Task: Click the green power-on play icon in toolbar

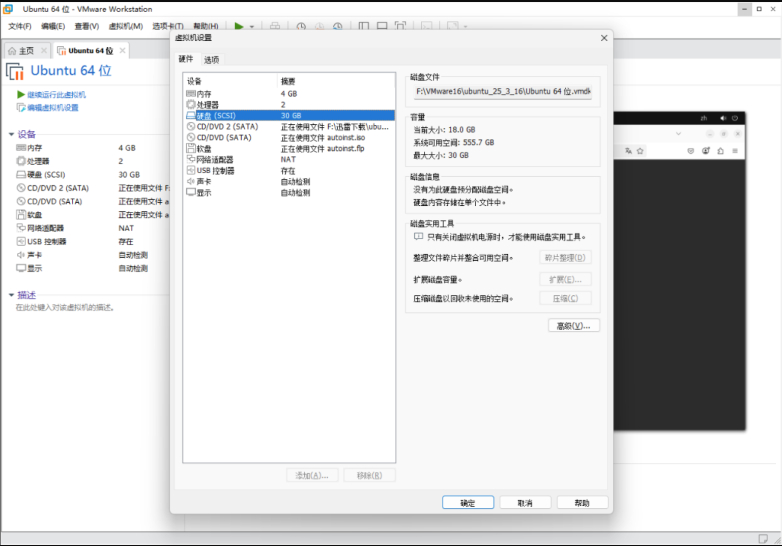Action: [239, 26]
